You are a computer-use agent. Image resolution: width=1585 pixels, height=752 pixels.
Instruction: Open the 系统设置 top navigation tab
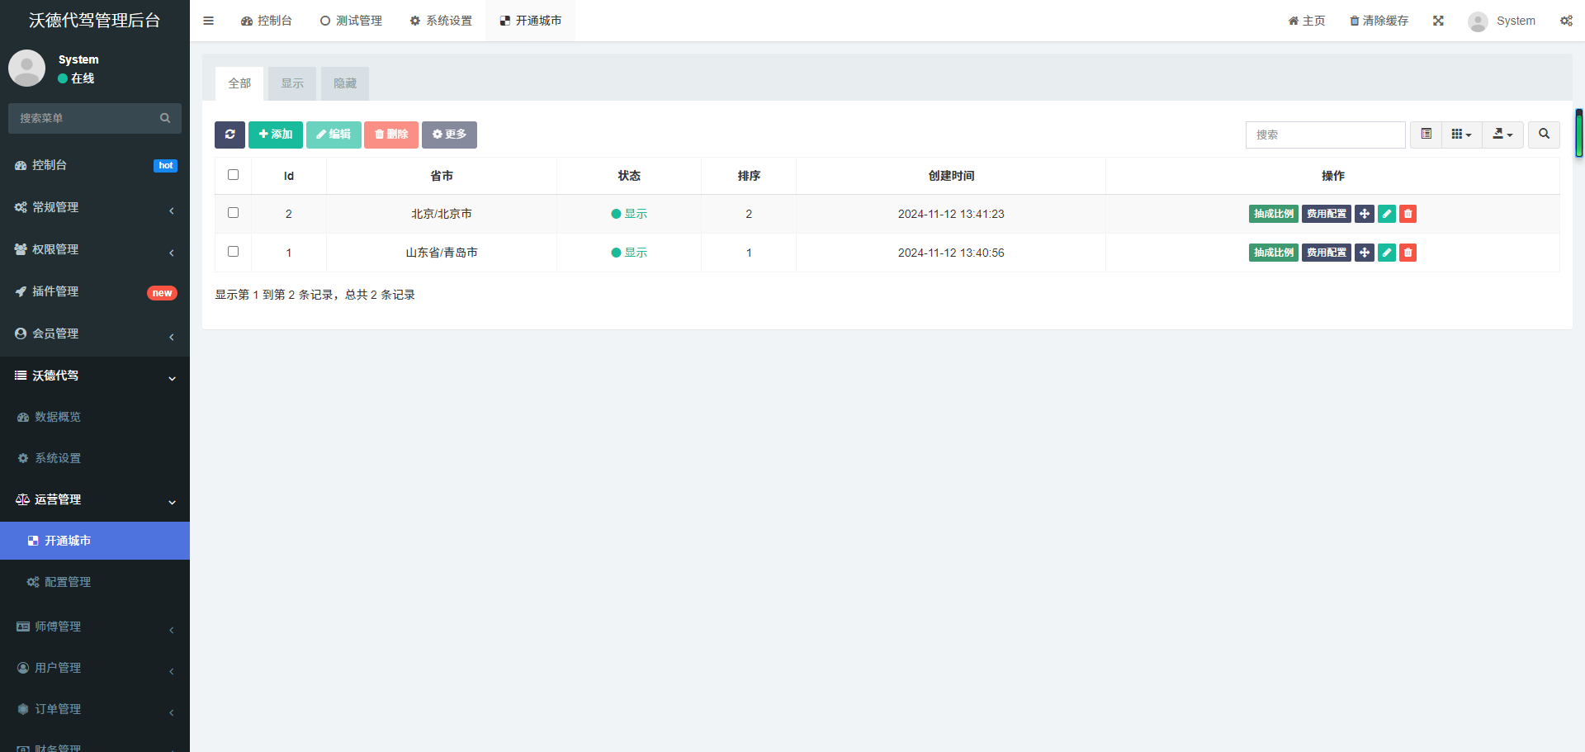coord(441,21)
